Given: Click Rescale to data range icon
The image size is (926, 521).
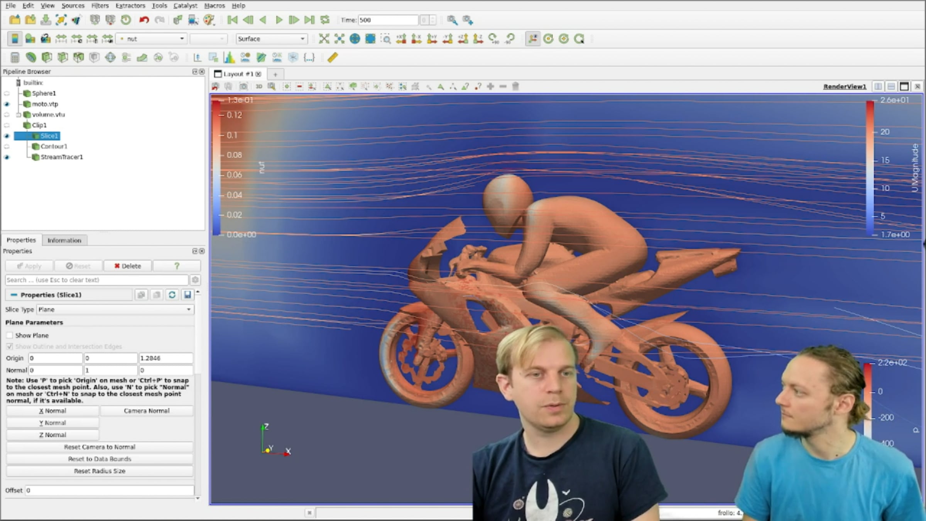Looking at the screenshot, I should (61, 39).
